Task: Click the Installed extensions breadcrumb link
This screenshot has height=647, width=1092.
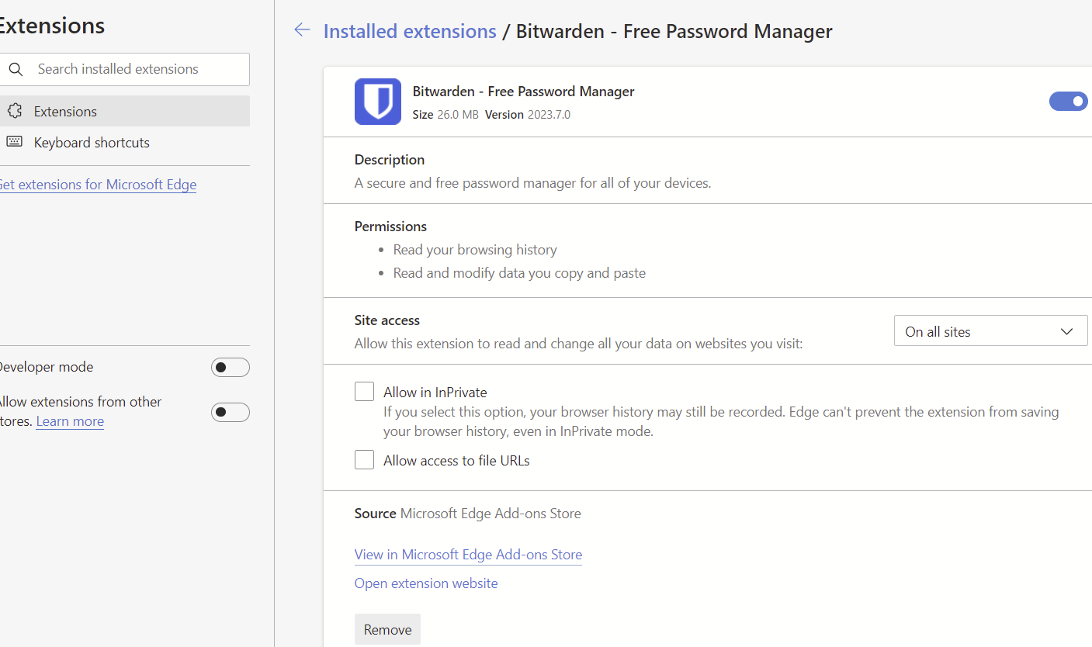Action: click(x=410, y=31)
